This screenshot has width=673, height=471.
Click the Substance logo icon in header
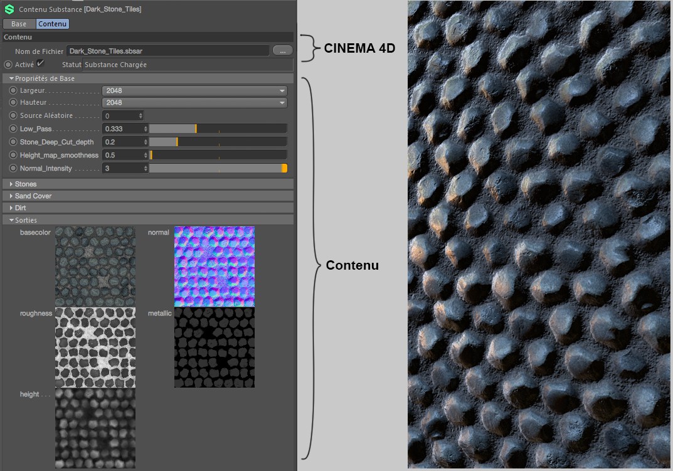[9, 9]
